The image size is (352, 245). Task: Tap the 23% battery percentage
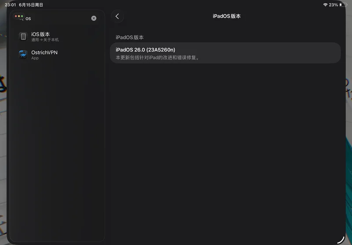(x=334, y=5)
